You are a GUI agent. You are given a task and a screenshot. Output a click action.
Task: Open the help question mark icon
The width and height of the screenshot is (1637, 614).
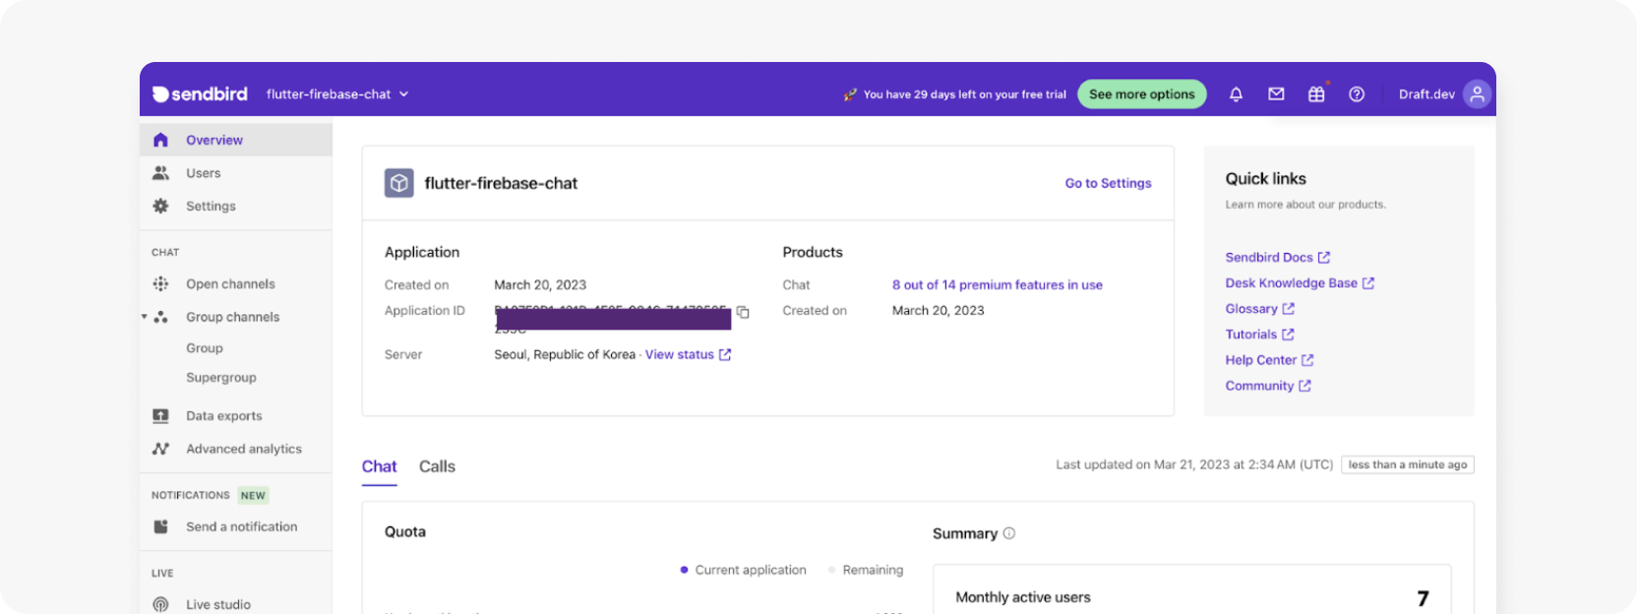[1357, 94]
